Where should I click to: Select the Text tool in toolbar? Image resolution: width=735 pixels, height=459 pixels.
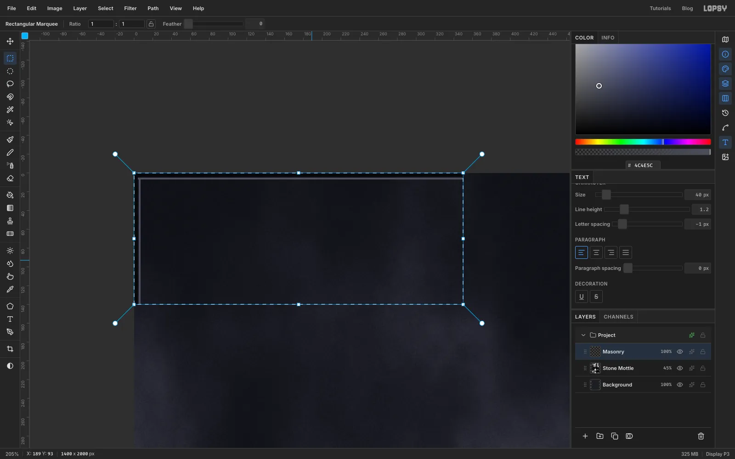point(10,319)
